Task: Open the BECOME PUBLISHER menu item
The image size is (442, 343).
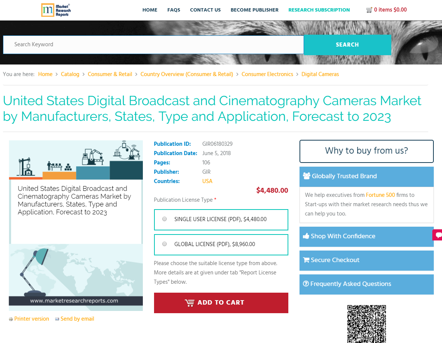Action: point(254,10)
